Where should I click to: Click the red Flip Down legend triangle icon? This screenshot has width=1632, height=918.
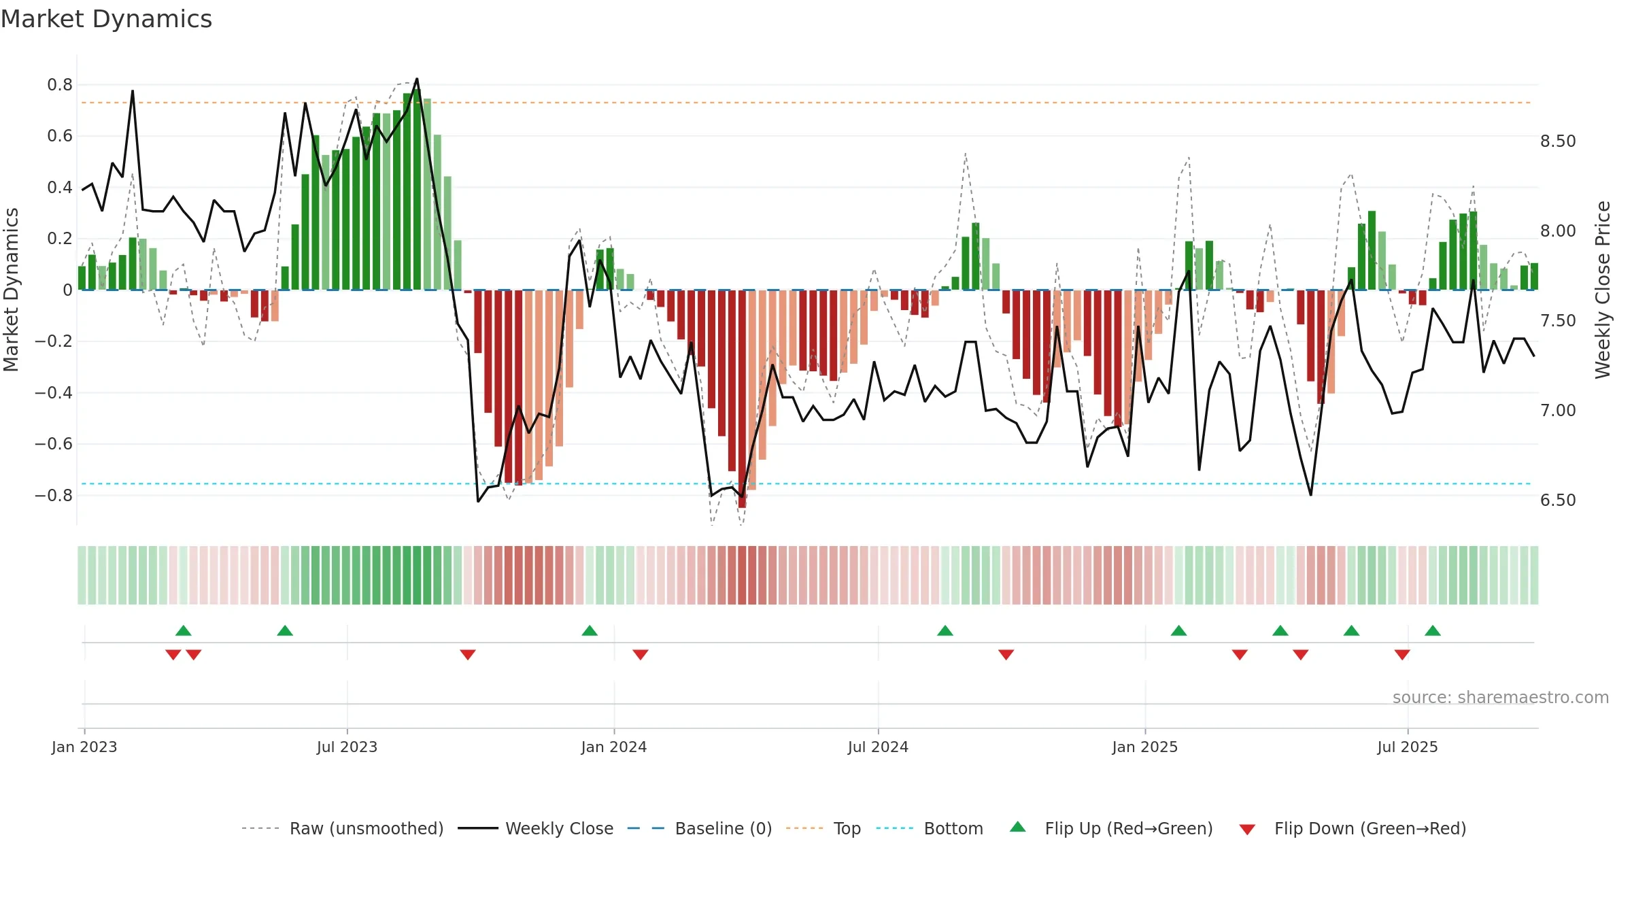tap(1247, 830)
